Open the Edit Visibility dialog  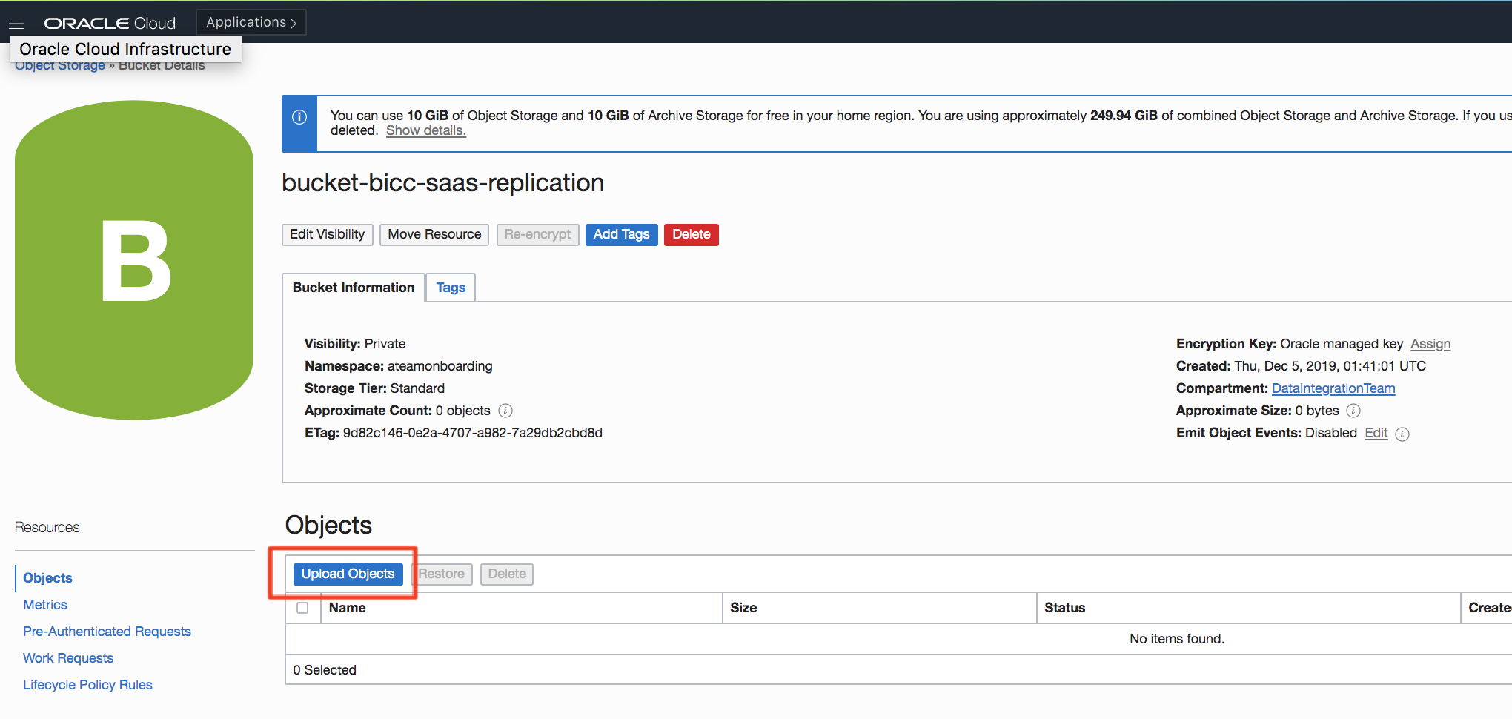[327, 234]
